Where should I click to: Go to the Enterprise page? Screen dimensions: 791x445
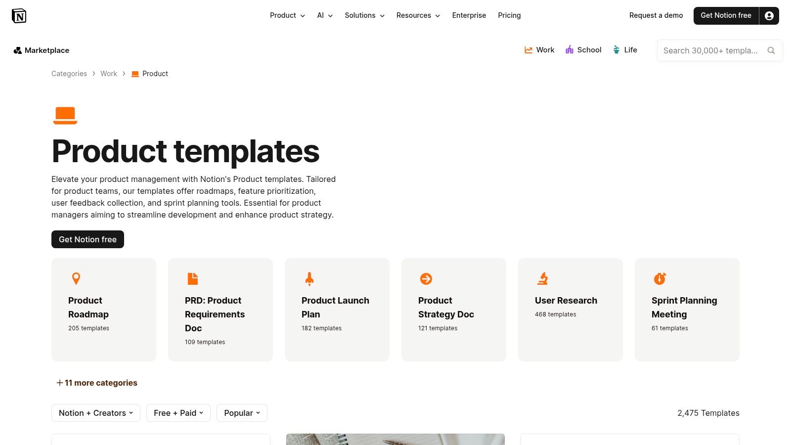[x=469, y=15]
